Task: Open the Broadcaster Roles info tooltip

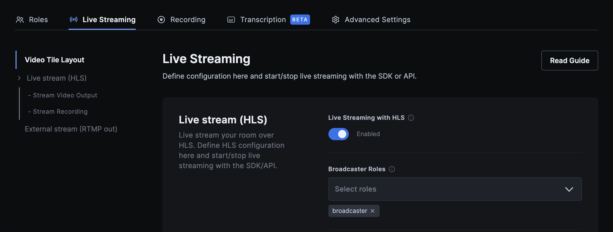Action: pos(392,169)
